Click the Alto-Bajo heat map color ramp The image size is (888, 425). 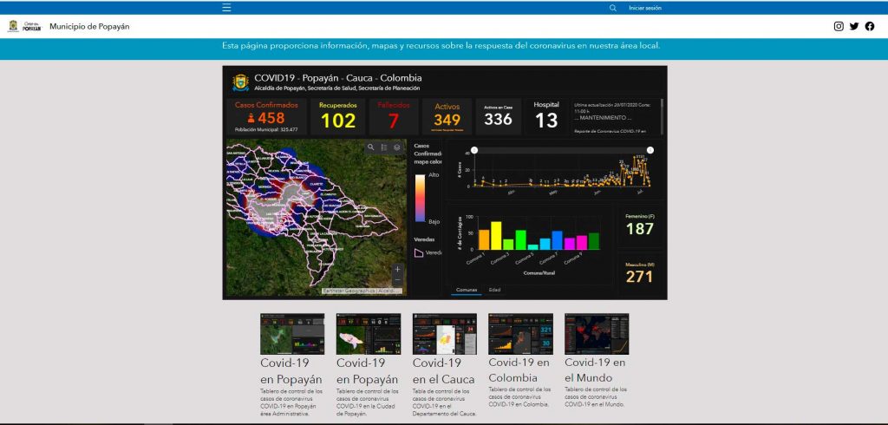click(x=420, y=198)
